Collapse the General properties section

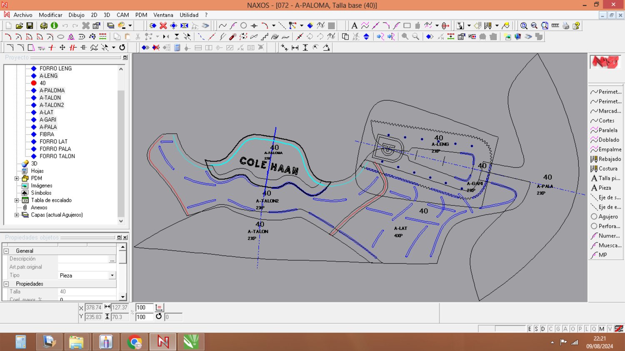(6, 251)
